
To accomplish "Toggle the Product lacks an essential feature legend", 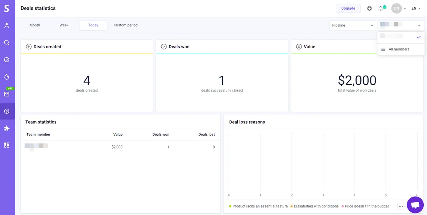I will (x=259, y=206).
